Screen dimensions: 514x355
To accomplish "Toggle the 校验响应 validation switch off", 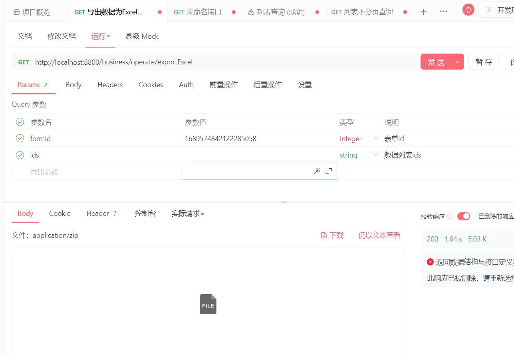I will [464, 216].
